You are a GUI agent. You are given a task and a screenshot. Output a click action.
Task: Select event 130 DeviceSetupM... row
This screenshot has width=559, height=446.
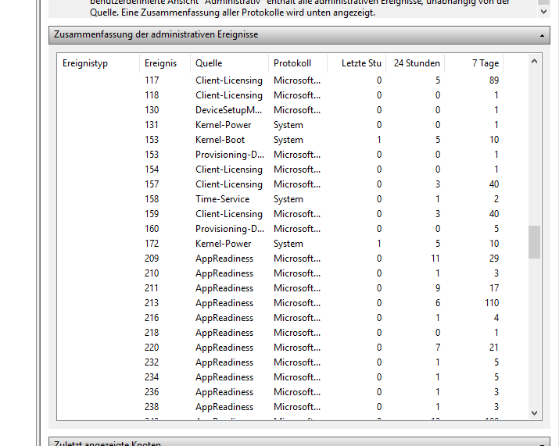tap(280, 110)
